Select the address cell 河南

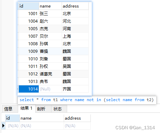click(75, 29)
